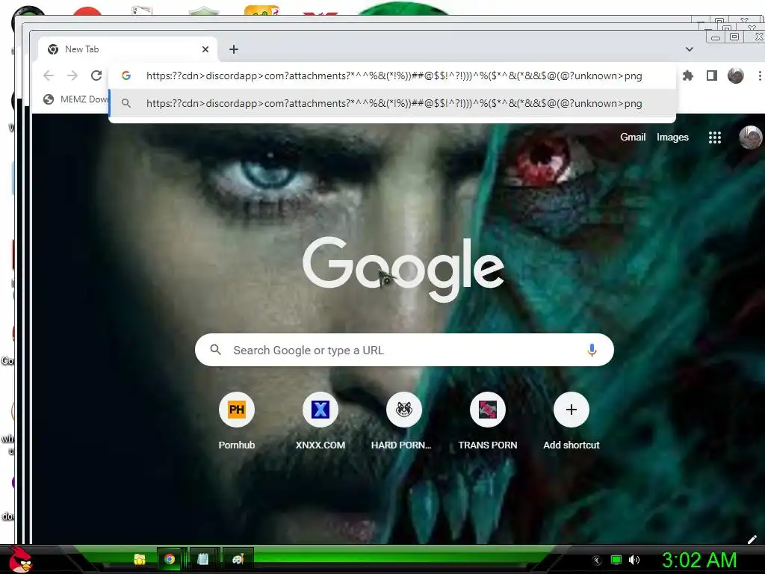Toggle the Chrome side panel icon
765x574 pixels.
click(x=712, y=75)
